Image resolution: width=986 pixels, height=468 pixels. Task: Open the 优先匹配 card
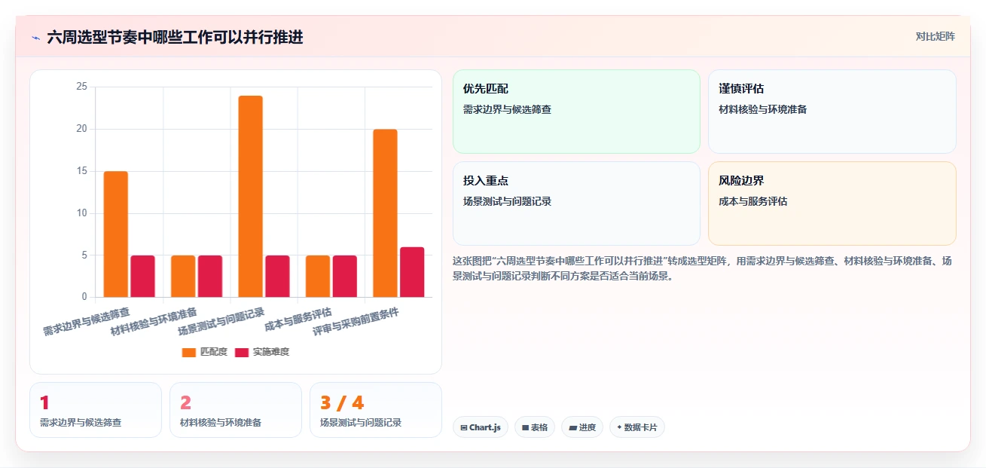576,112
